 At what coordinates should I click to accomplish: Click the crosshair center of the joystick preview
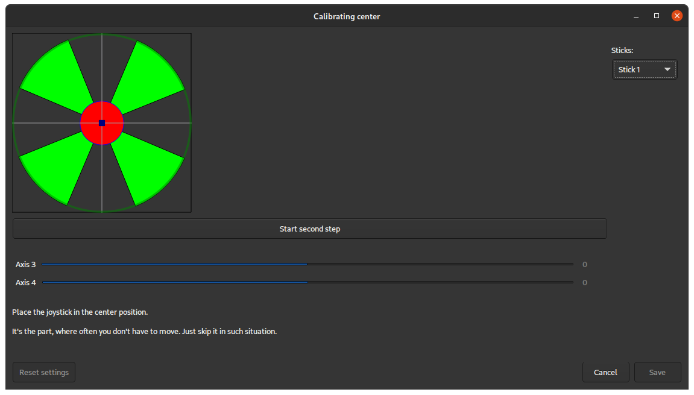point(101,123)
